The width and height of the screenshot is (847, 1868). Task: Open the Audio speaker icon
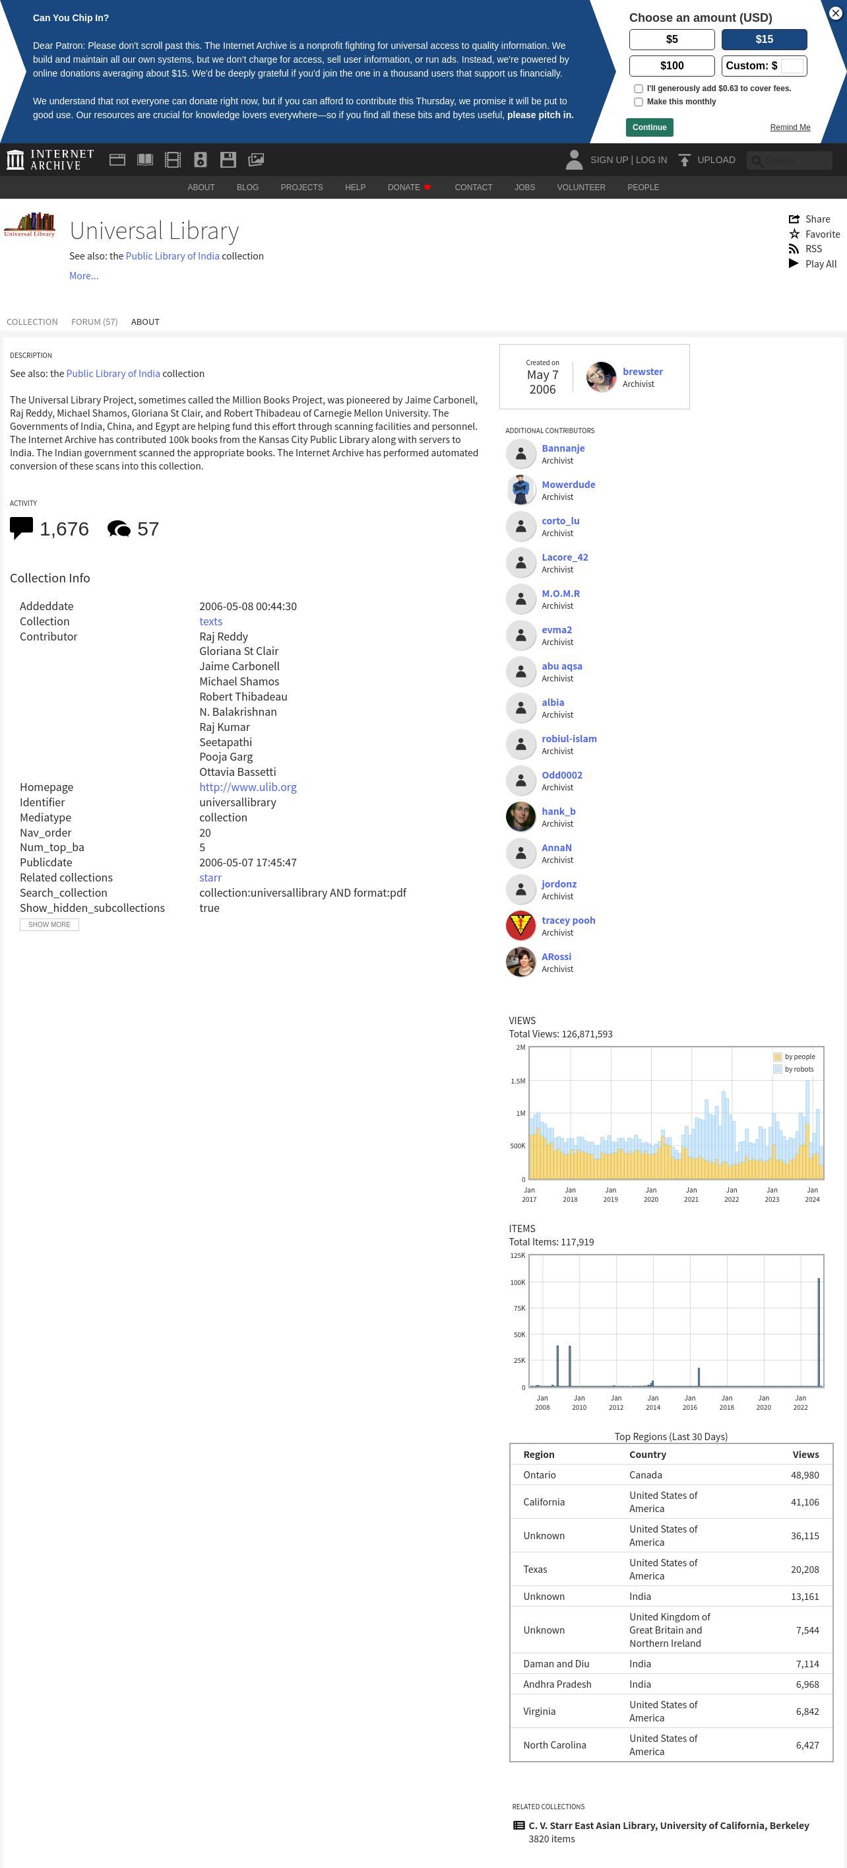(x=201, y=160)
